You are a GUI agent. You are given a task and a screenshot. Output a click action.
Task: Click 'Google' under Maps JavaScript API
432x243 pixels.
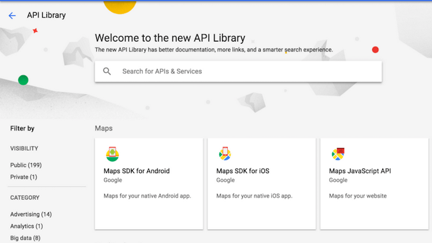click(x=338, y=180)
